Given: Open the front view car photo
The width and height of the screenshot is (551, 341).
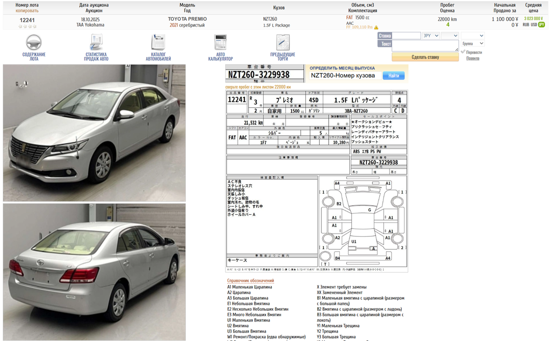Looking at the screenshot, I should tap(94, 133).
